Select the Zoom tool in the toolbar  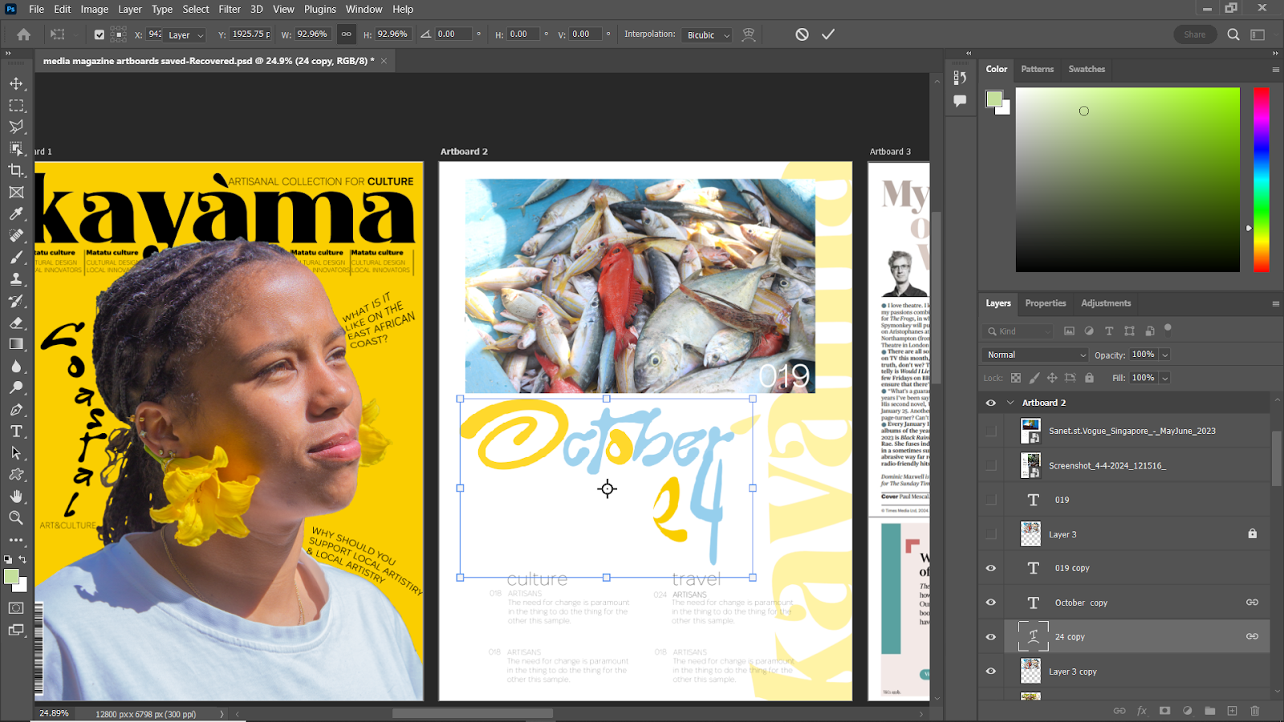[16, 518]
